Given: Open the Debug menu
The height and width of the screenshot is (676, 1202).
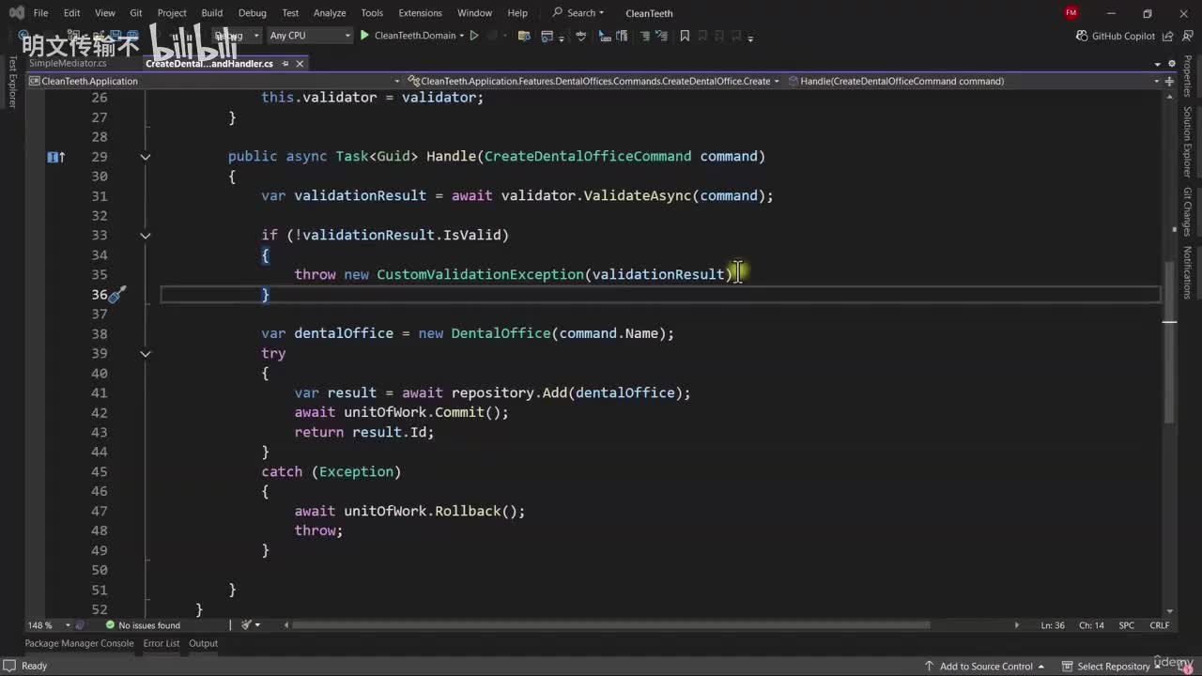Looking at the screenshot, I should 253,13.
